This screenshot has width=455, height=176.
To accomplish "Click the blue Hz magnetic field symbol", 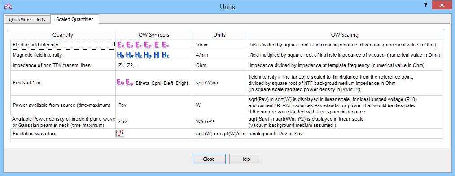I will [x=139, y=55].
